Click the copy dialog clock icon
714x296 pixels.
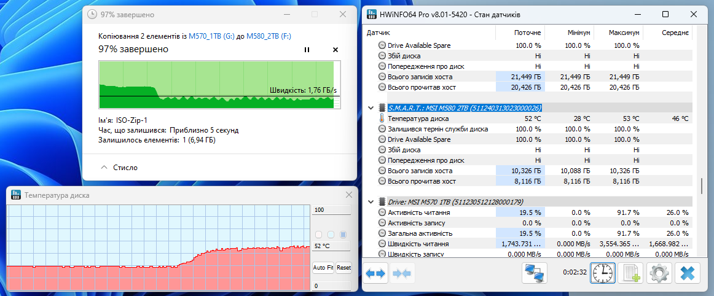(x=92, y=15)
